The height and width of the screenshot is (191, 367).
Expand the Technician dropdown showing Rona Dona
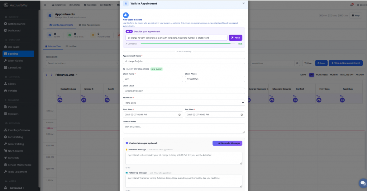pyautogui.click(x=183, y=102)
